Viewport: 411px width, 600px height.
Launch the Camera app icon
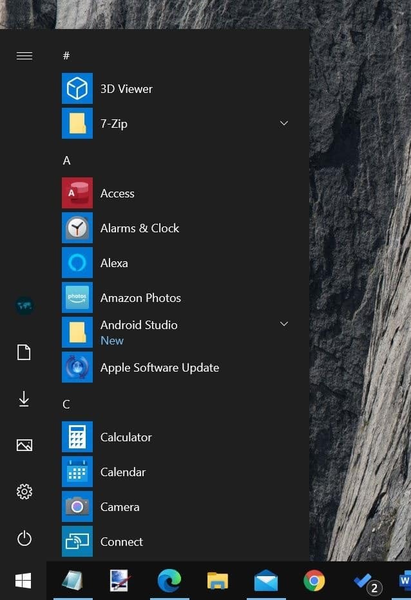[77, 506]
